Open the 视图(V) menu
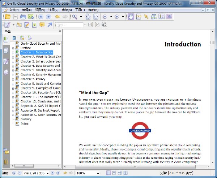Screen dimensions: 217x178 (40, 10)
